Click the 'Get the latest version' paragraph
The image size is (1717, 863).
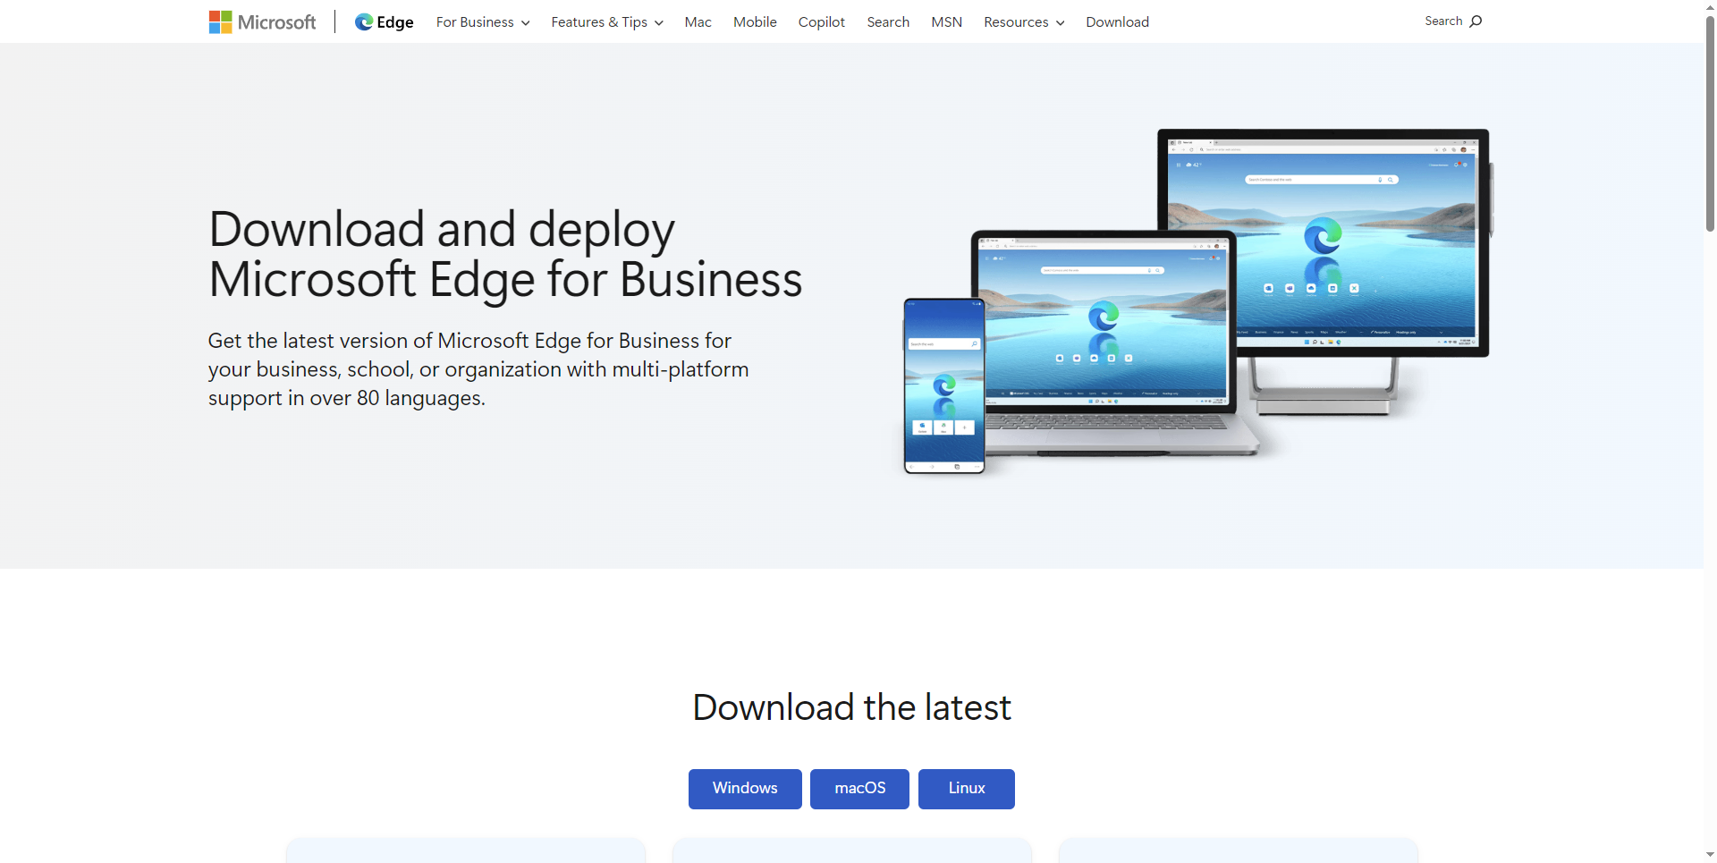click(478, 369)
